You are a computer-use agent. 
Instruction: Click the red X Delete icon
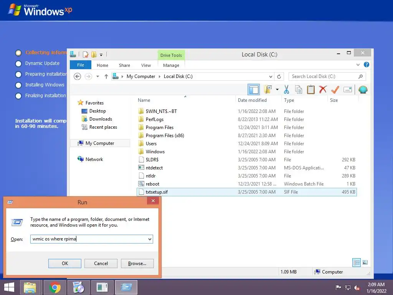click(x=323, y=89)
